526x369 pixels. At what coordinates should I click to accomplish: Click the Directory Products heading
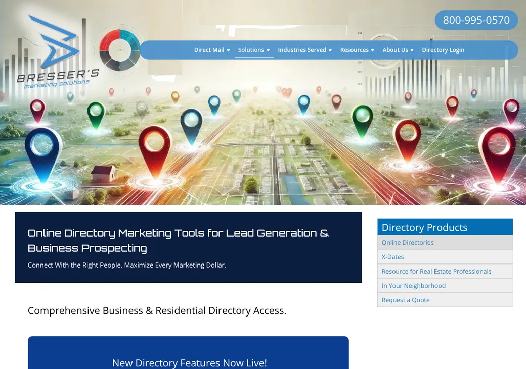click(x=424, y=227)
